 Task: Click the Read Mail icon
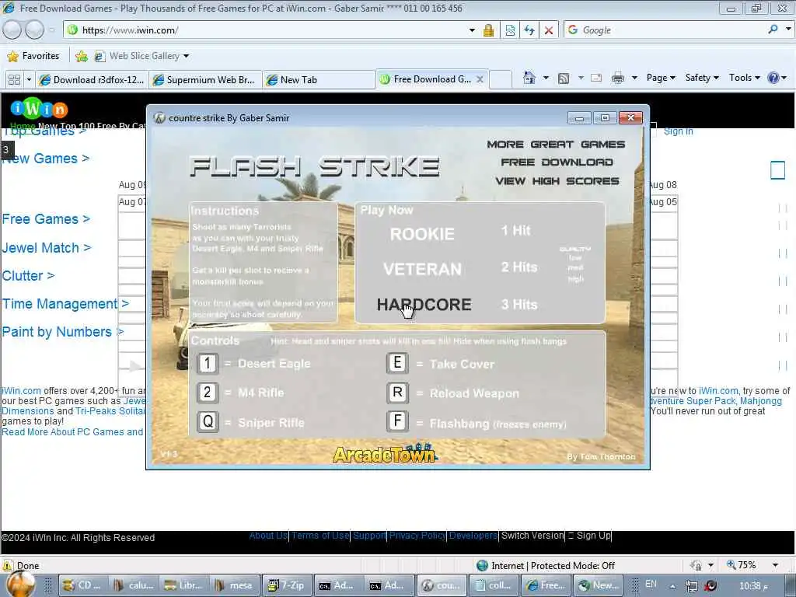tap(596, 79)
